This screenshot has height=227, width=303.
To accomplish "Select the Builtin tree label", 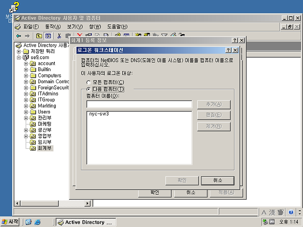I will pyautogui.click(x=44, y=69).
